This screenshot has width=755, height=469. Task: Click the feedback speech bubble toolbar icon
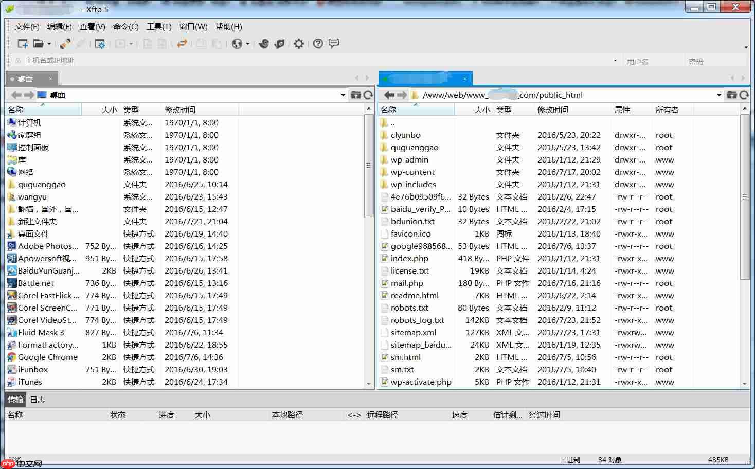(334, 44)
